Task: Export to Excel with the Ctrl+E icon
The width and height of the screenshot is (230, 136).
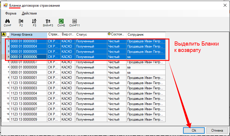Action: pyautogui.click(x=61, y=21)
